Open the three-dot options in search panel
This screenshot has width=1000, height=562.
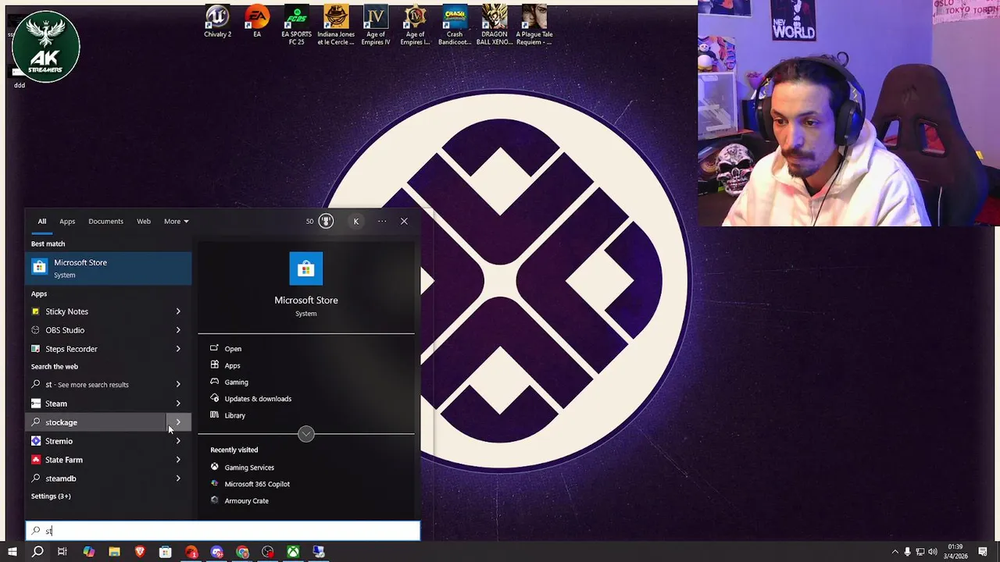click(382, 221)
